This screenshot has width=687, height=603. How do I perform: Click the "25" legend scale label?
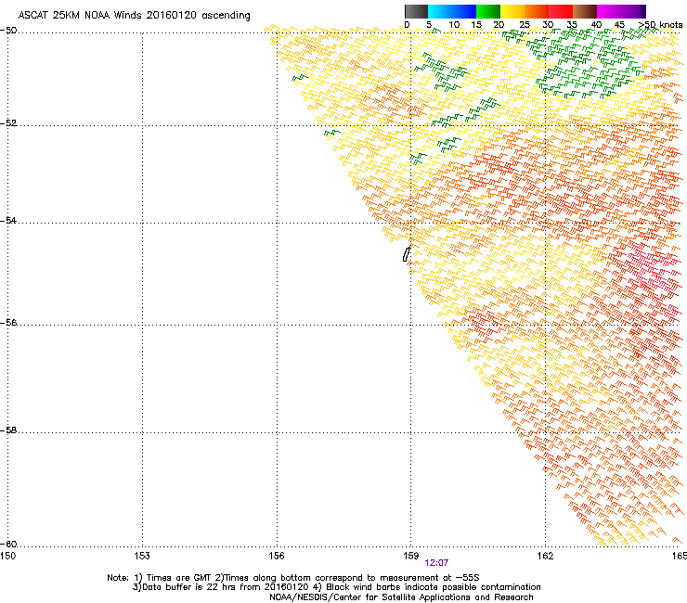point(525,25)
